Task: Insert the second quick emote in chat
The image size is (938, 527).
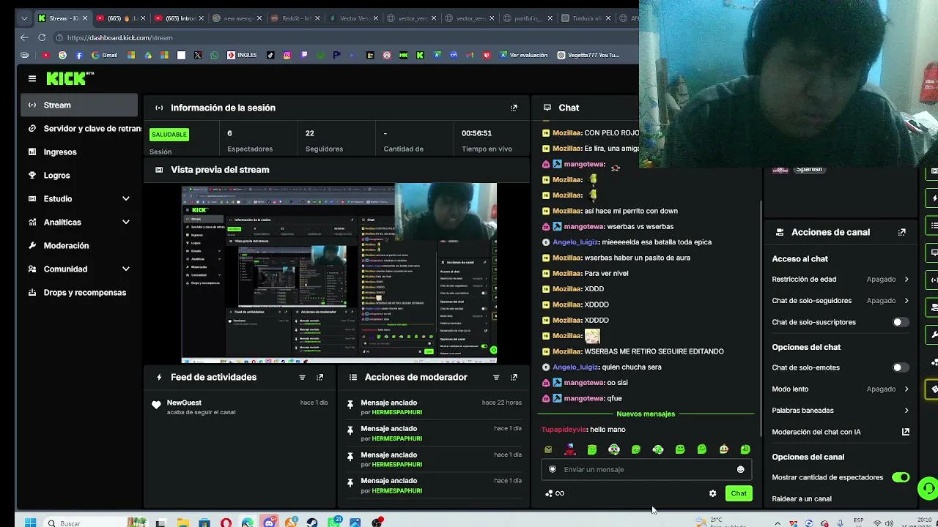Action: coord(570,449)
